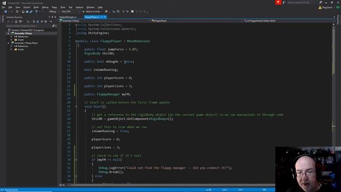Expand References under Assembly-CSharp
The height and width of the screenshot is (192, 341).
point(12,37)
